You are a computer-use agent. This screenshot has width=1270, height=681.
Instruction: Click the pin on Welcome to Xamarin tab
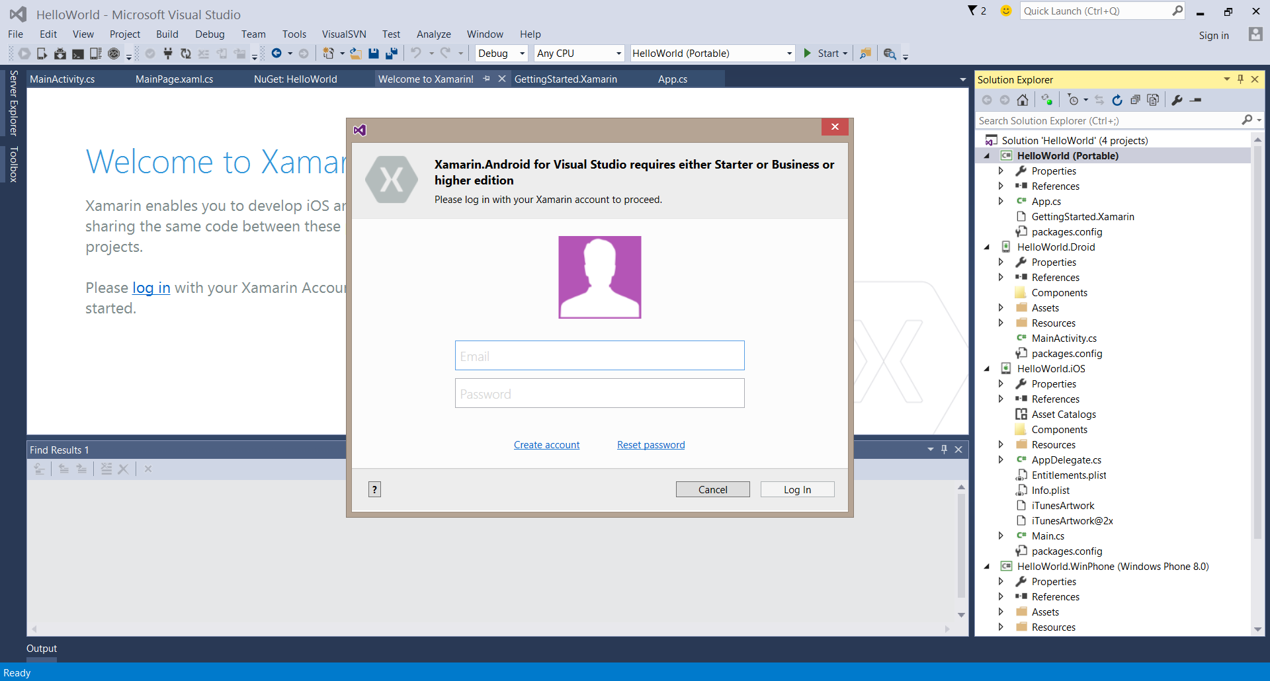[x=487, y=79]
